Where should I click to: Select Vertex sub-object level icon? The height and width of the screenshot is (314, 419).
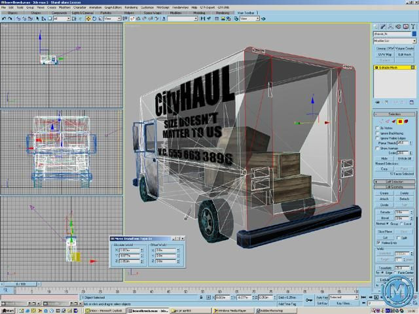[382, 122]
